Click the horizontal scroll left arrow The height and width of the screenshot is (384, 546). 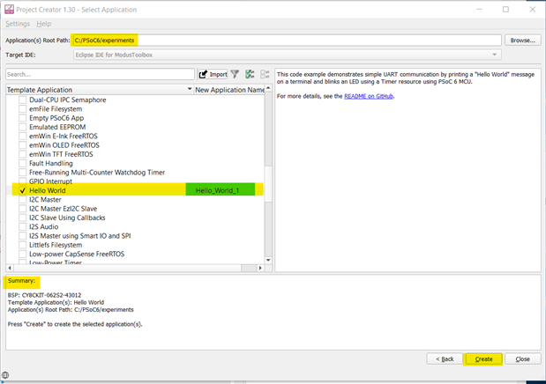coord(10,268)
